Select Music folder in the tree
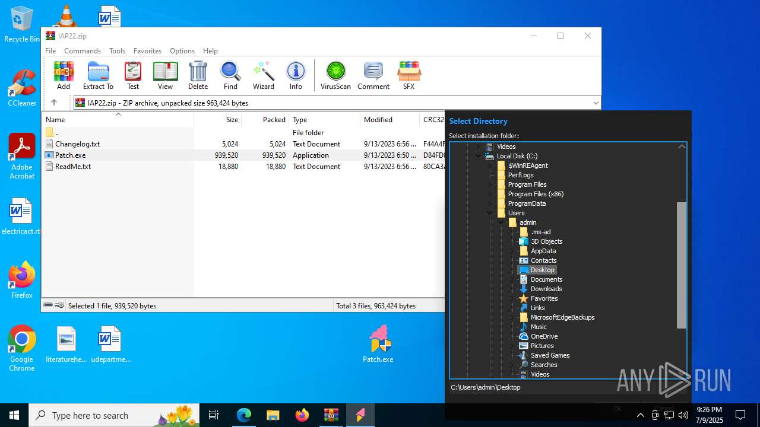Viewport: 760px width, 427px height. pos(539,327)
